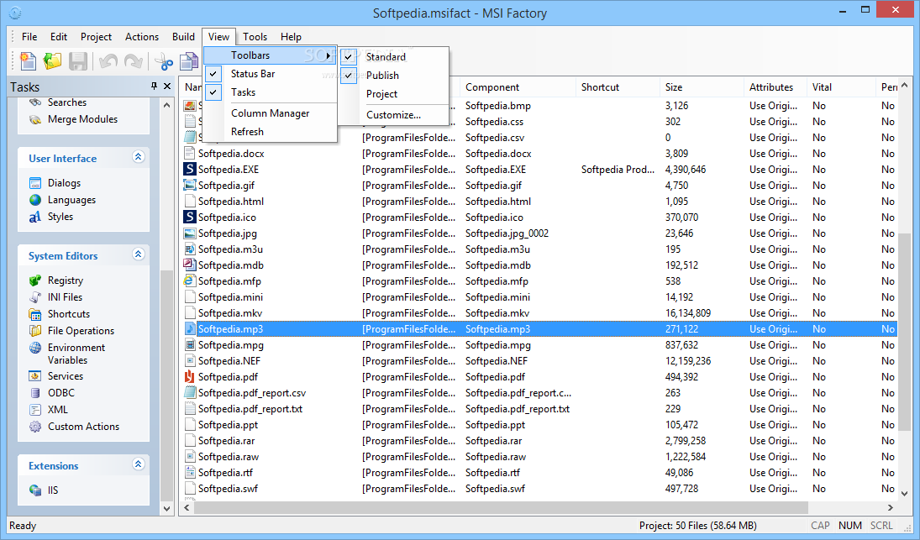The height and width of the screenshot is (540, 920).
Task: Choose Customize... from Toolbars submenu
Action: pos(396,115)
